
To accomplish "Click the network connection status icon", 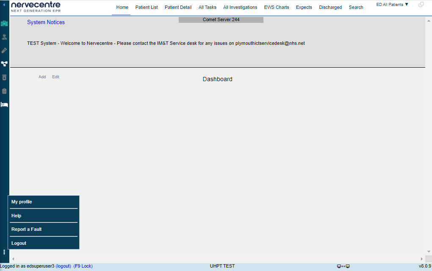I will click(x=343, y=266).
